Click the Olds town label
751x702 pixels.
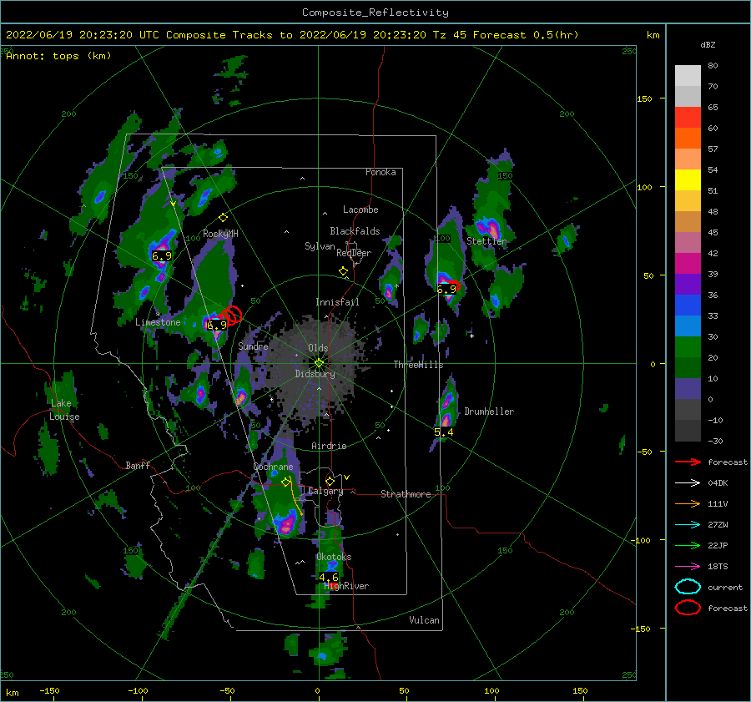coord(318,348)
